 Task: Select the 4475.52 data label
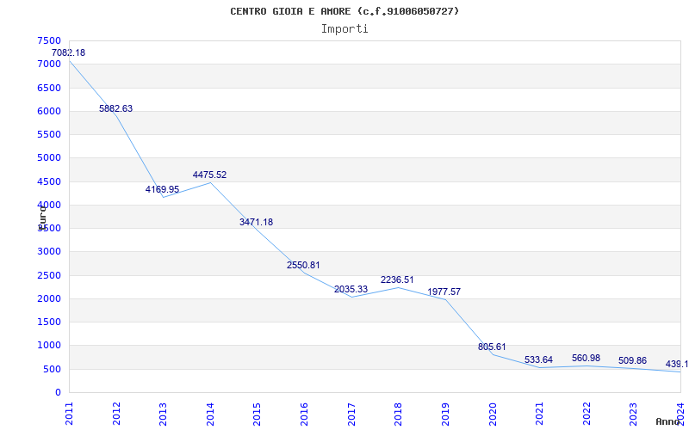(209, 175)
